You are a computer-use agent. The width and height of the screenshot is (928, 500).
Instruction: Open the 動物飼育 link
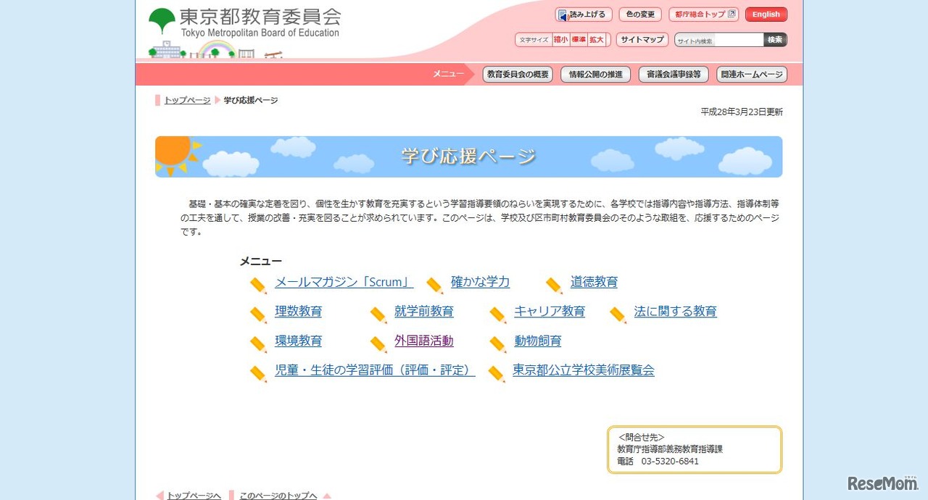[538, 341]
